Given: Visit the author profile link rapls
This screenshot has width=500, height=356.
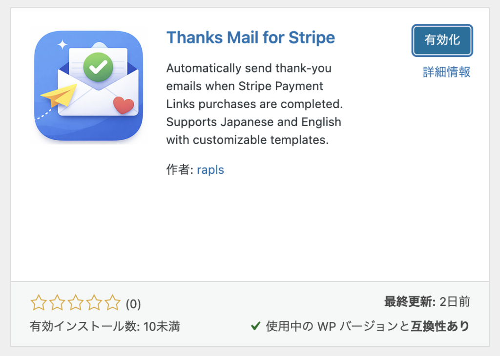Looking at the screenshot, I should click(x=210, y=170).
